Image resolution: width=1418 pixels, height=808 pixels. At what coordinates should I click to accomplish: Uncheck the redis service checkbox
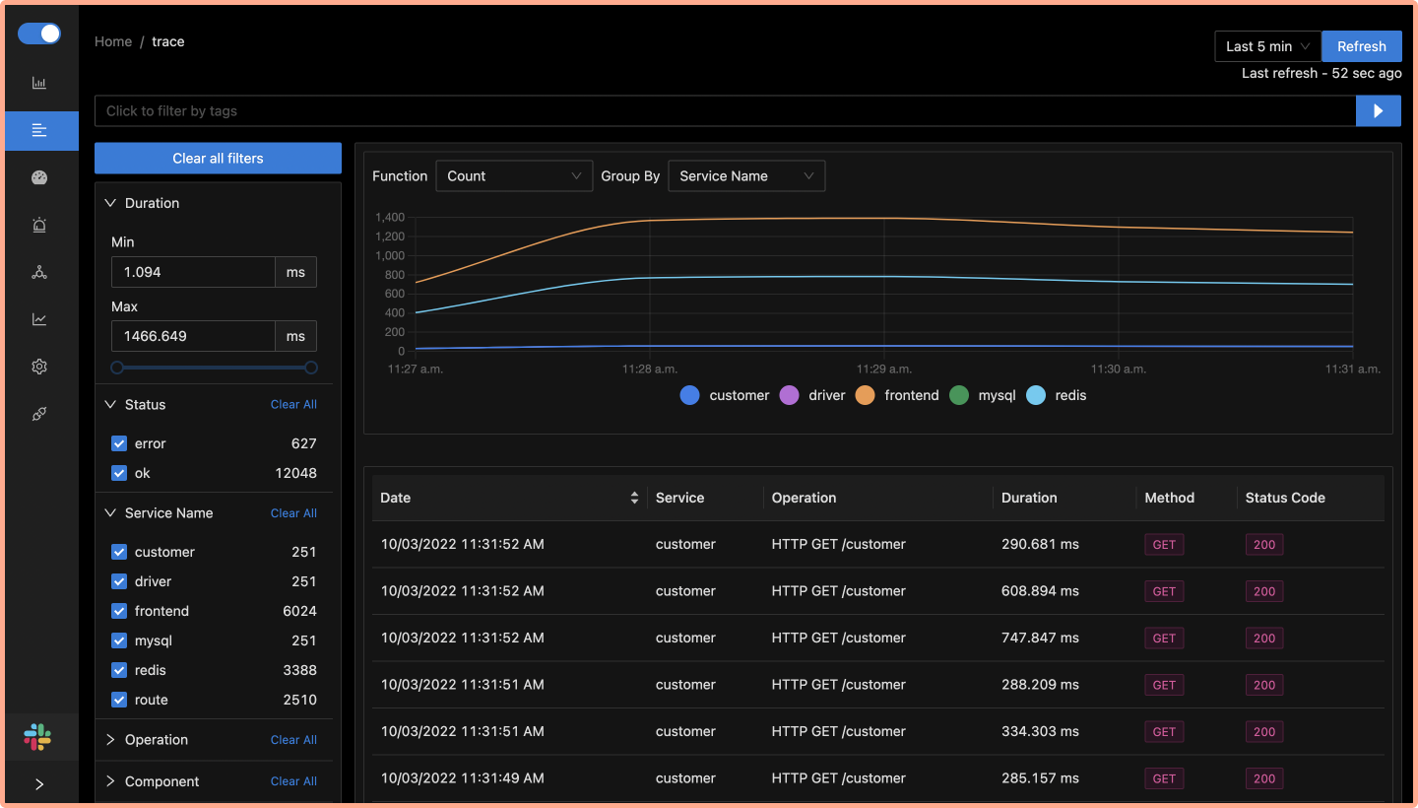[119, 670]
